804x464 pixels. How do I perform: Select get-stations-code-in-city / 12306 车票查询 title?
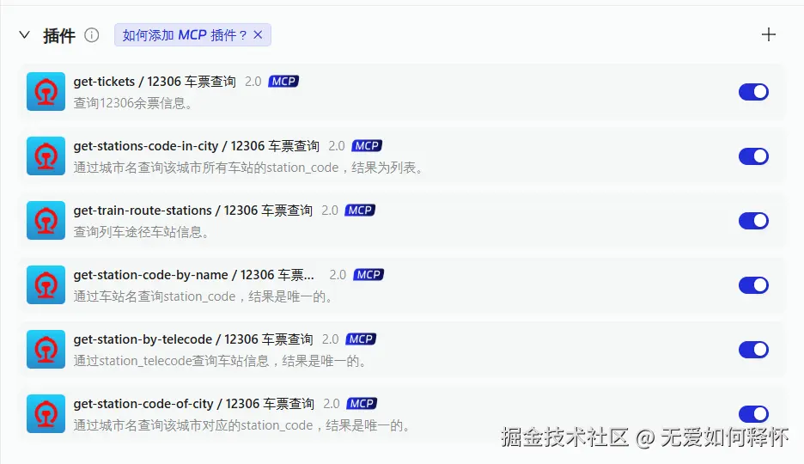pos(197,146)
